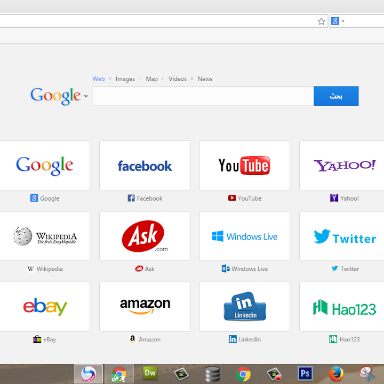Open the LinkedIn speed-dial thumbnail
Image resolution: width=384 pixels, height=384 pixels.
tap(245, 307)
